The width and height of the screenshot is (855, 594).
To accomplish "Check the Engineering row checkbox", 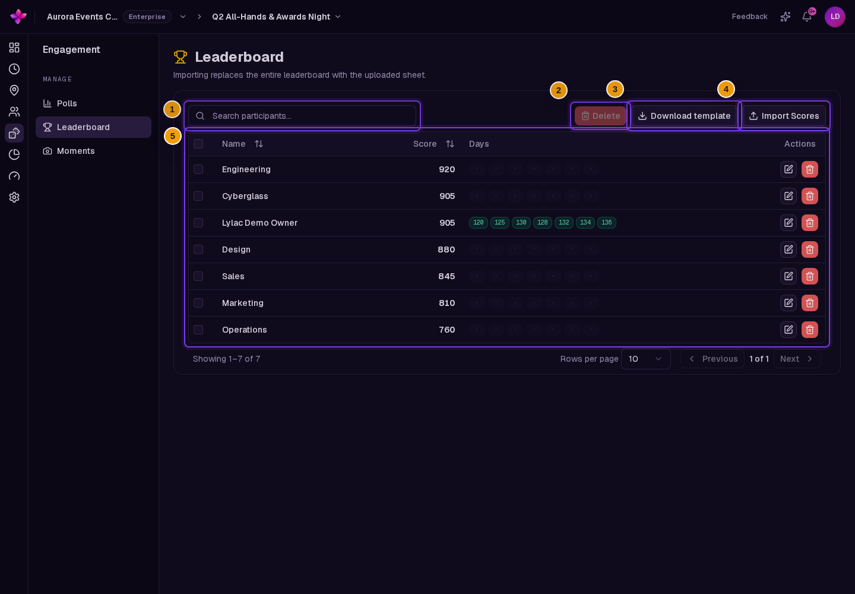I will [198, 169].
